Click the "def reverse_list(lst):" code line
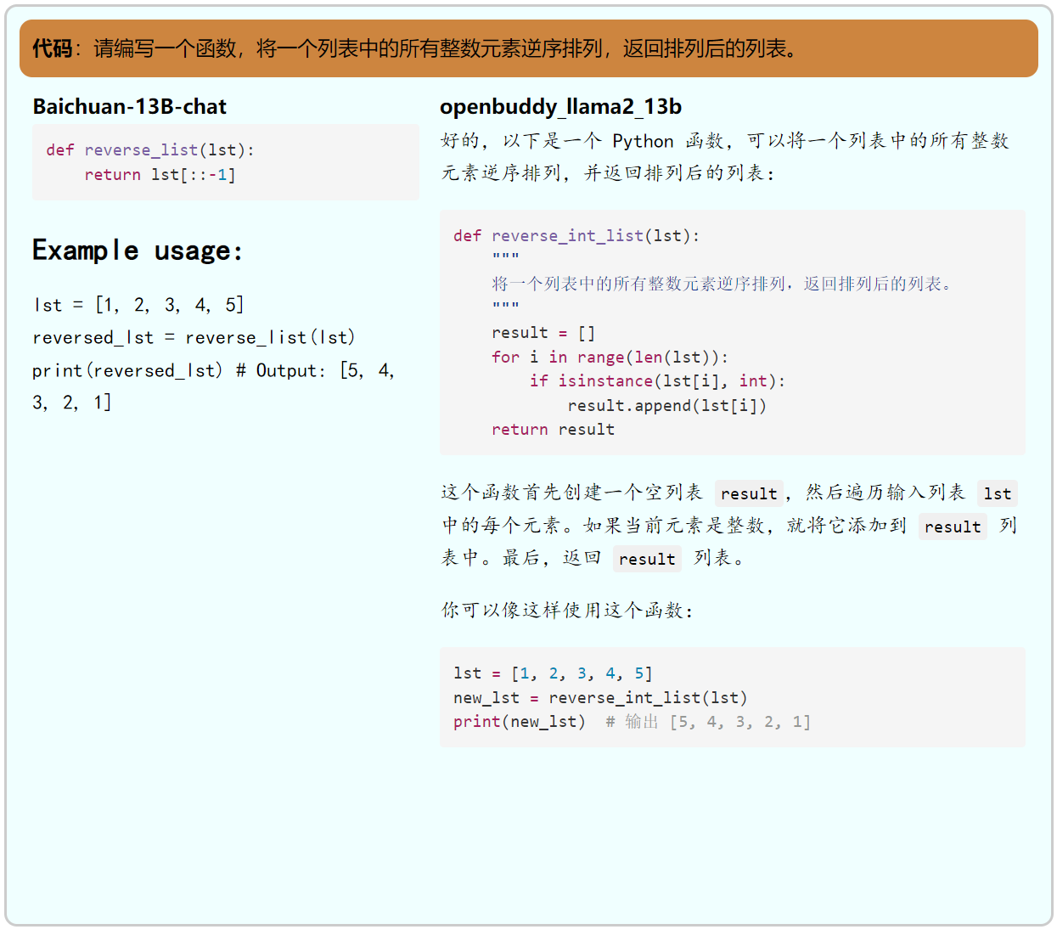This screenshot has width=1057, height=935. tap(150, 150)
